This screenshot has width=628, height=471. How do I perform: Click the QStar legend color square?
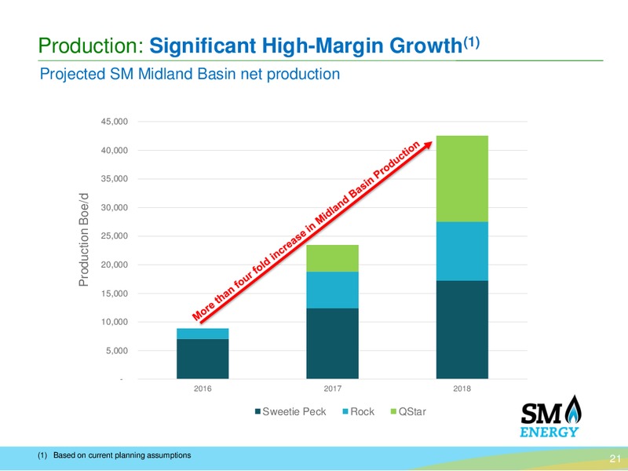[394, 411]
